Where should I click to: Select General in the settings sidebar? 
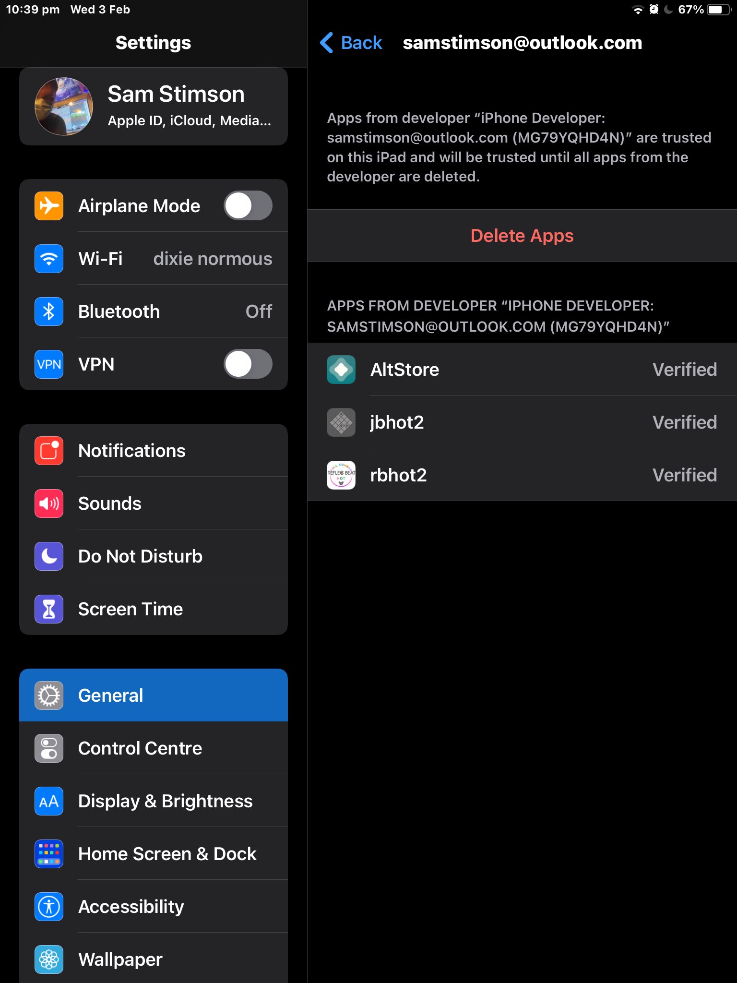(154, 695)
